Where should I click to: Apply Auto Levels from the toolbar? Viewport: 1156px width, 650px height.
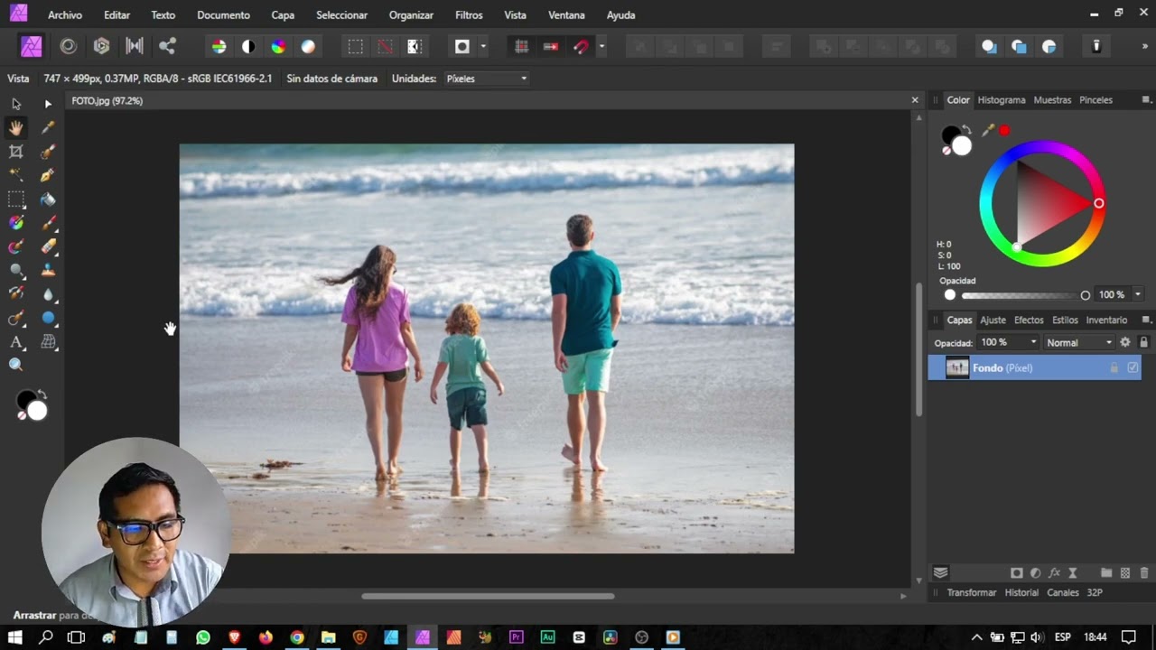coord(219,47)
